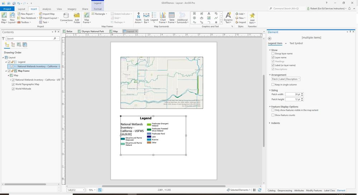Click New Report in the ribbon

click(x=26, y=14)
